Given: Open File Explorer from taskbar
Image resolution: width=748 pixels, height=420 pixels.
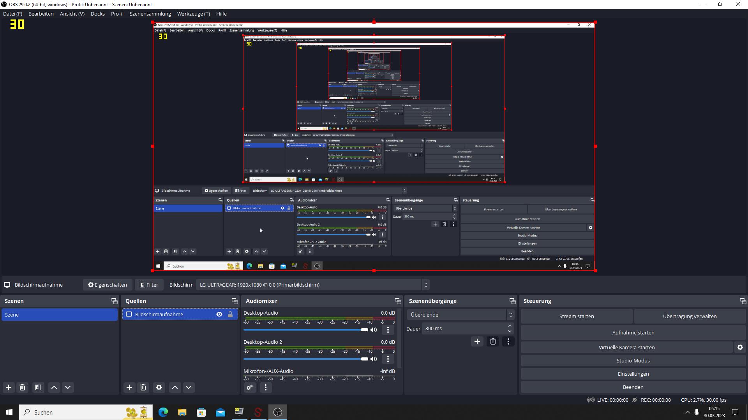Looking at the screenshot, I should tap(182, 412).
